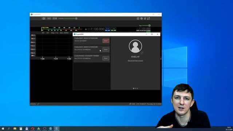Select the ColibriNANO device entry

tap(92, 58)
